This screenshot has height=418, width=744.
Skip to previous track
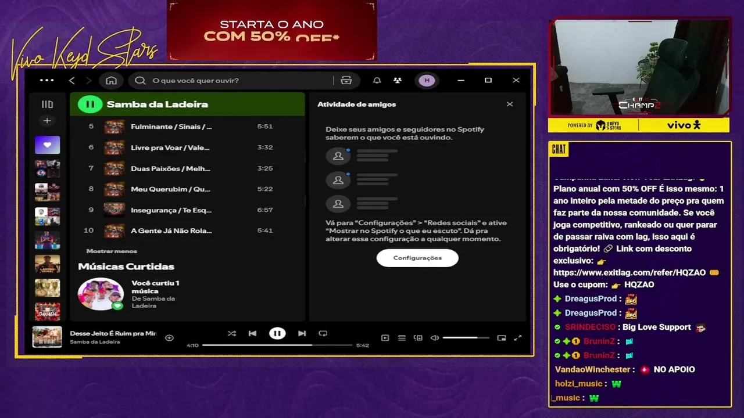(252, 333)
